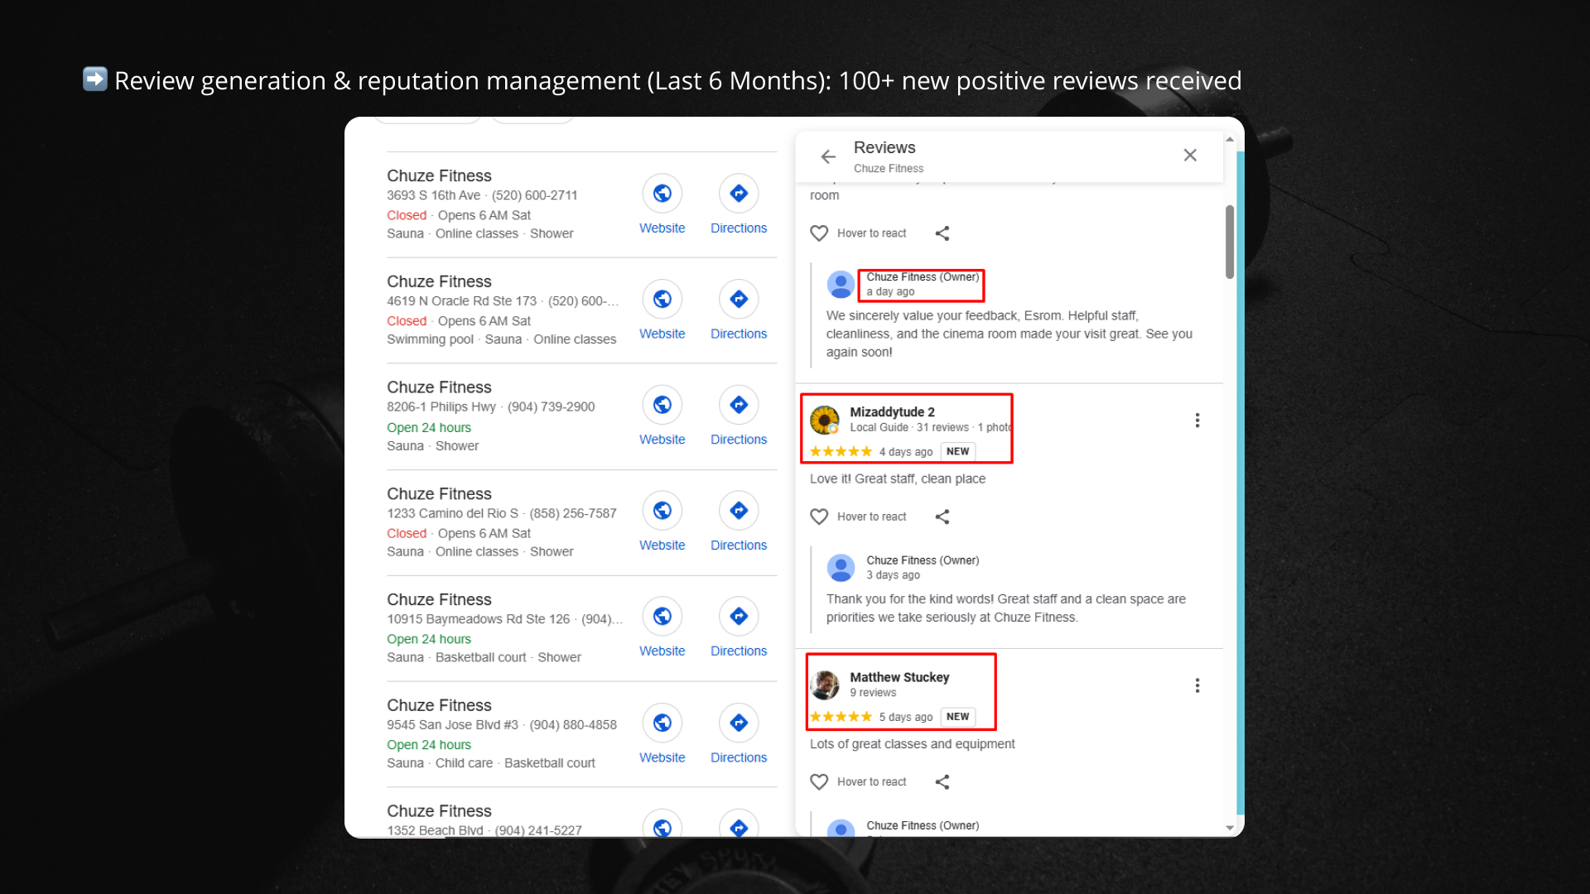This screenshot has width=1590, height=894.
Task: Open Matthew Stuckey's profile picture
Action: point(825,685)
